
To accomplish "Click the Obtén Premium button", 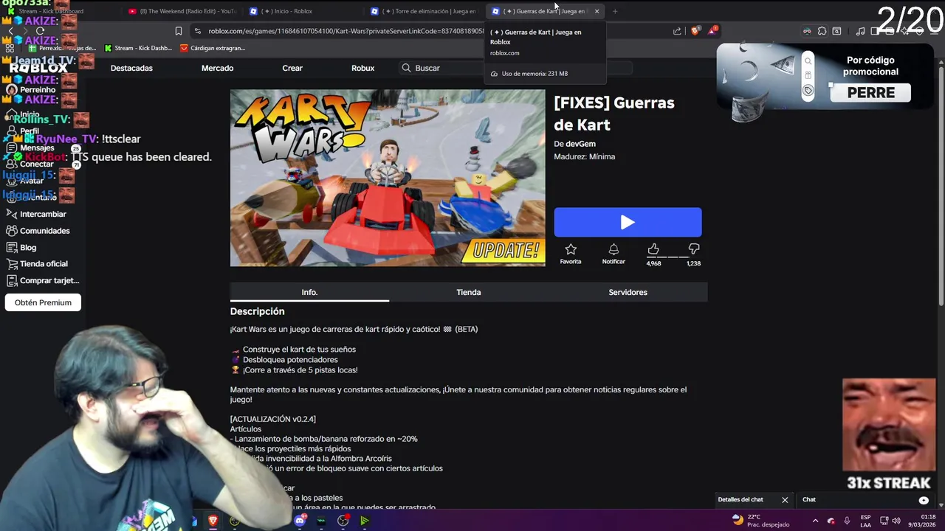I will click(43, 302).
